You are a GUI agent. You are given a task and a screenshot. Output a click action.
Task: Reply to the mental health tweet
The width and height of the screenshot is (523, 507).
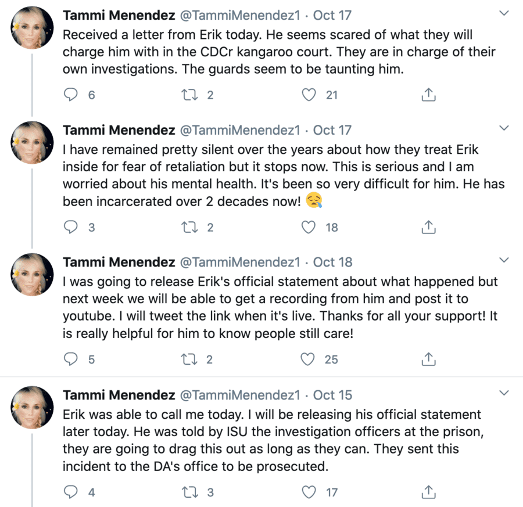coord(71,227)
